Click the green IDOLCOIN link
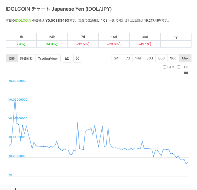The image size is (197, 190). tap(23, 20)
